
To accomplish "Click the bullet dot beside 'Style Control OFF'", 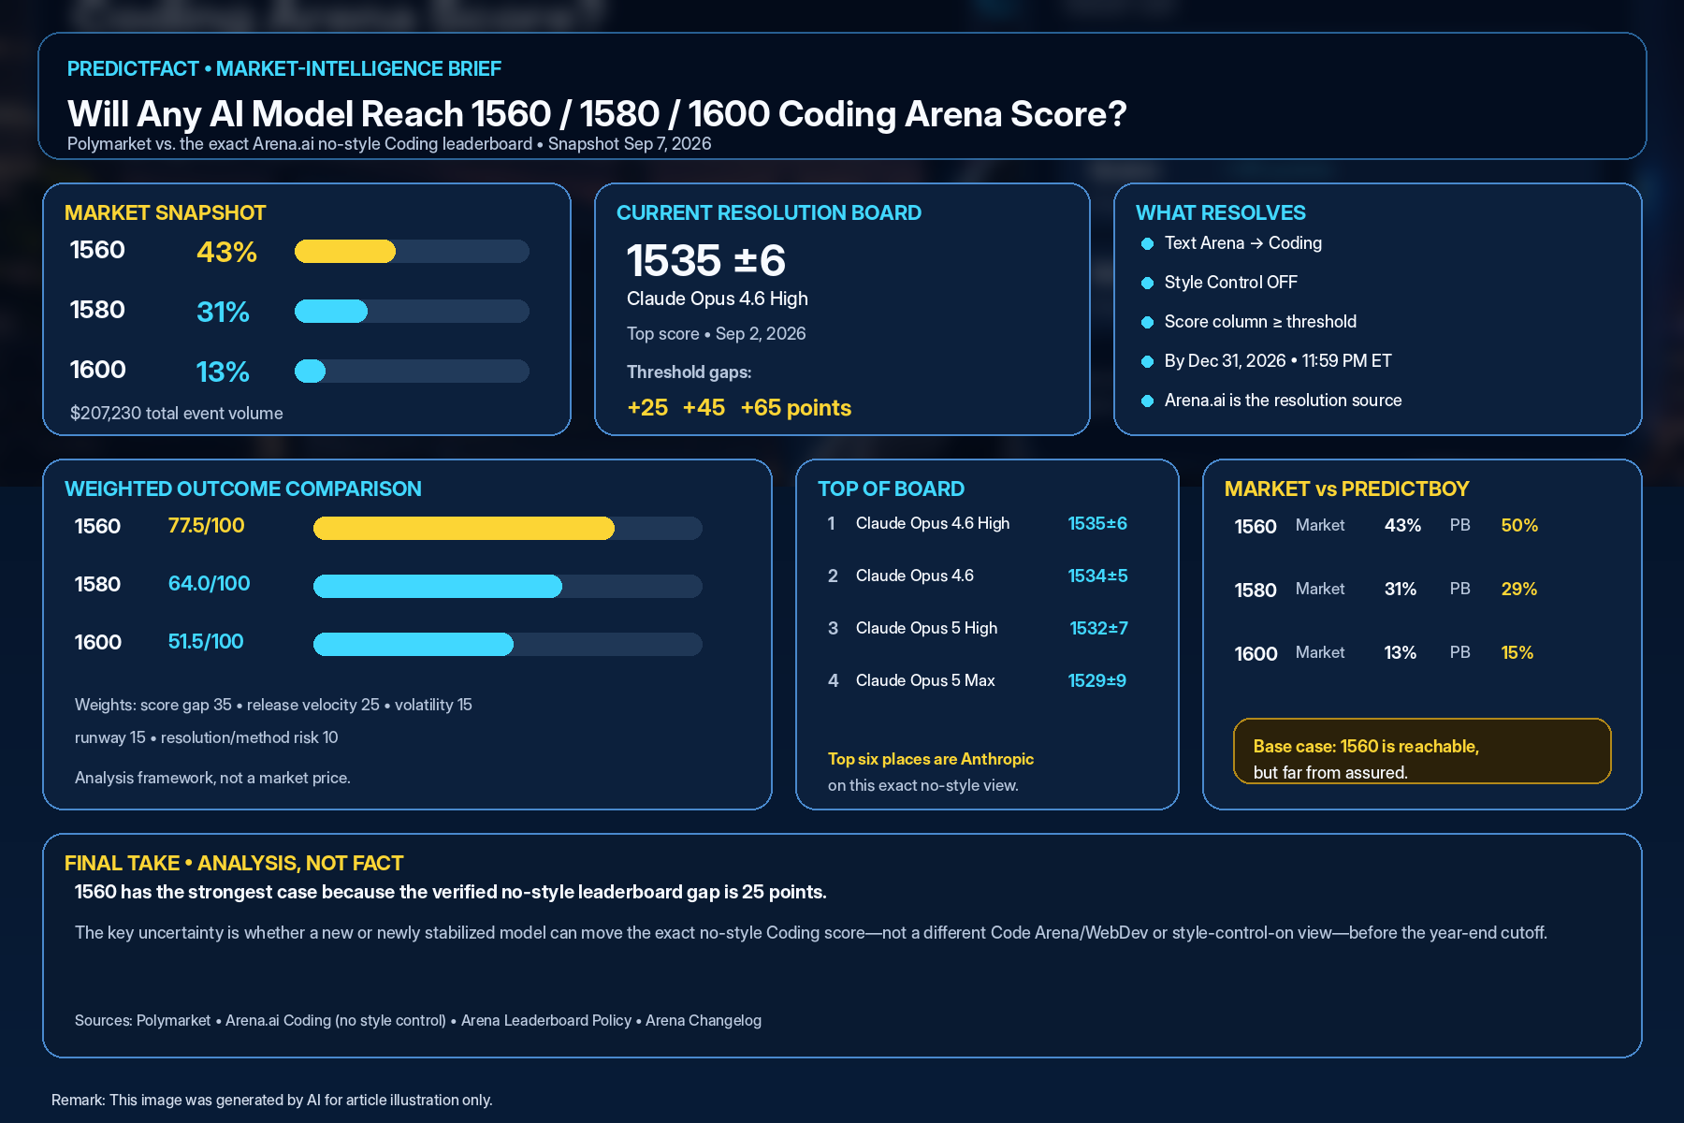I will click(x=1147, y=283).
